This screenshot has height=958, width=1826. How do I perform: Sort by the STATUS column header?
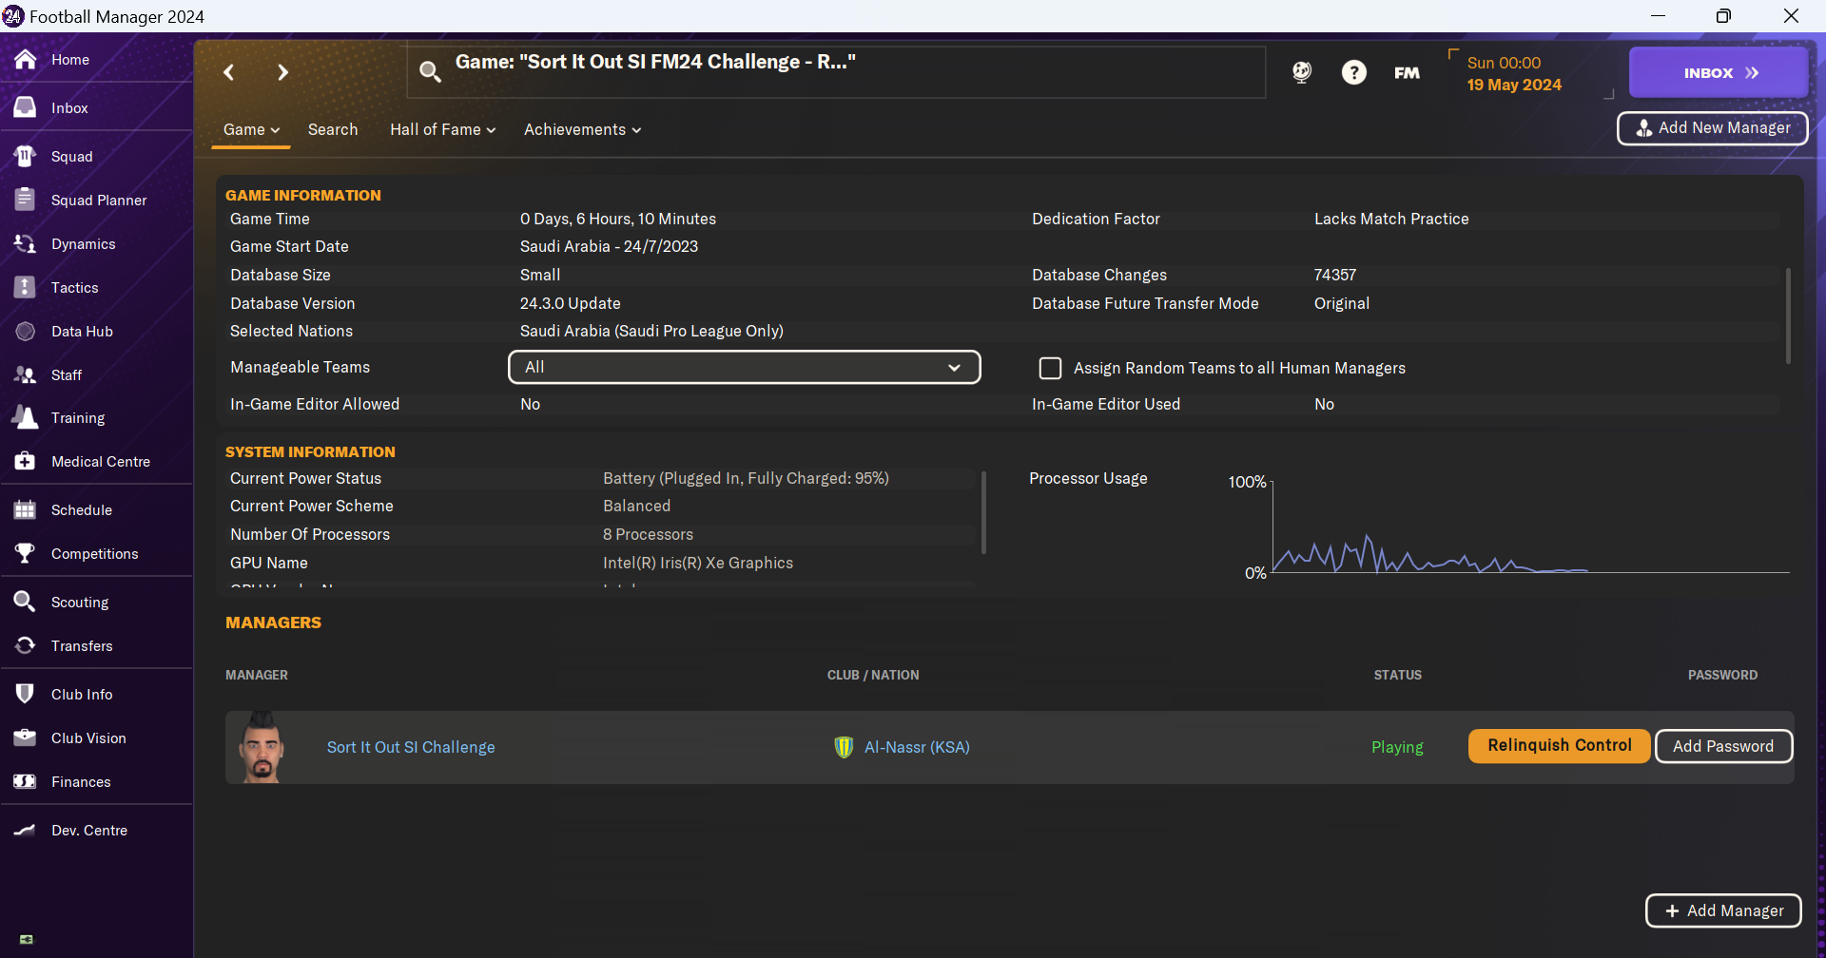[x=1398, y=675]
